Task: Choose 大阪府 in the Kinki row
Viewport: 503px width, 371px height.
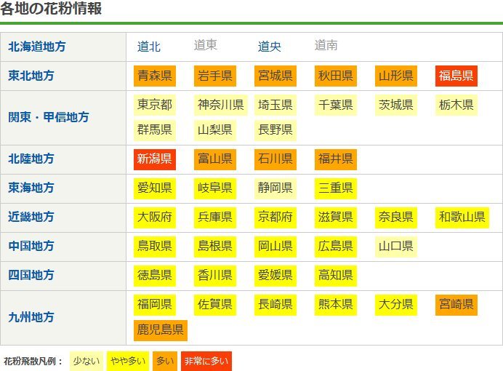Action: pyautogui.click(x=155, y=217)
